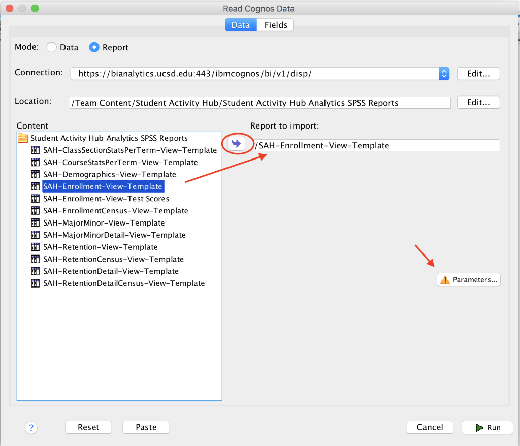520x446 pixels.
Task: Select the Data mode radio button
Action: click(51, 47)
